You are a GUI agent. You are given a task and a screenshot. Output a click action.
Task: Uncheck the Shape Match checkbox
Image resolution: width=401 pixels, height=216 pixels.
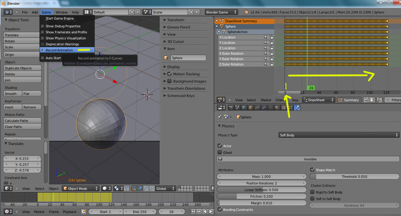coord(312,170)
